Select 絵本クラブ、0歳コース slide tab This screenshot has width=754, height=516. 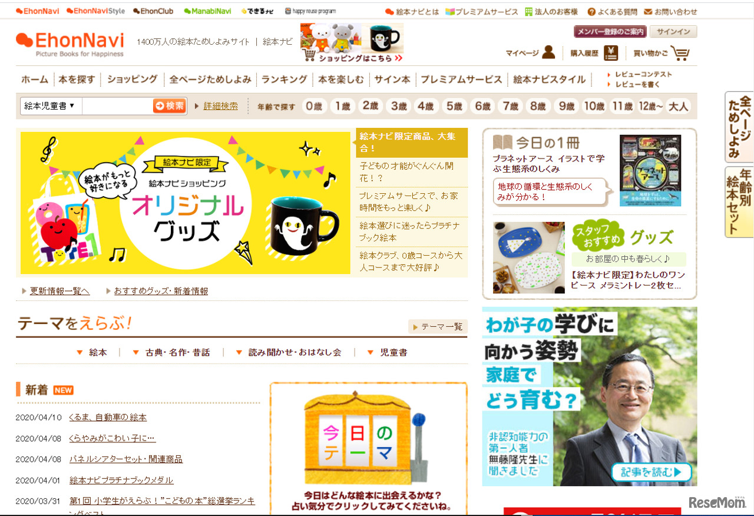[412, 262]
